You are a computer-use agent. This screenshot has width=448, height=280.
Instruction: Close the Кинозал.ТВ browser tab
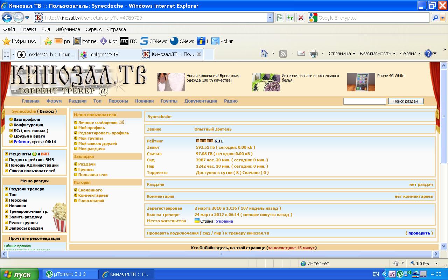coord(199,54)
